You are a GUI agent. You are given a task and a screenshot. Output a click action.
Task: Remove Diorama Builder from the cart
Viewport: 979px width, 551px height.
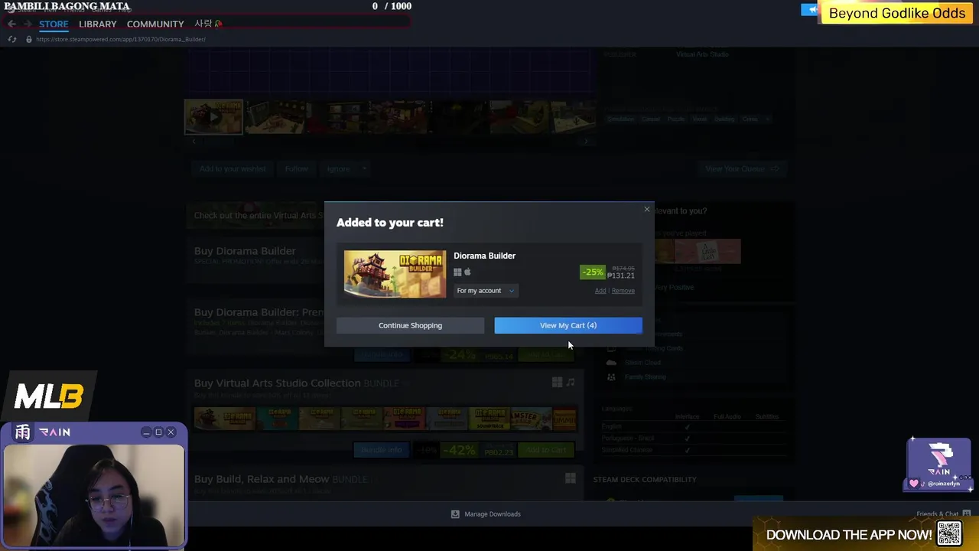[623, 291]
